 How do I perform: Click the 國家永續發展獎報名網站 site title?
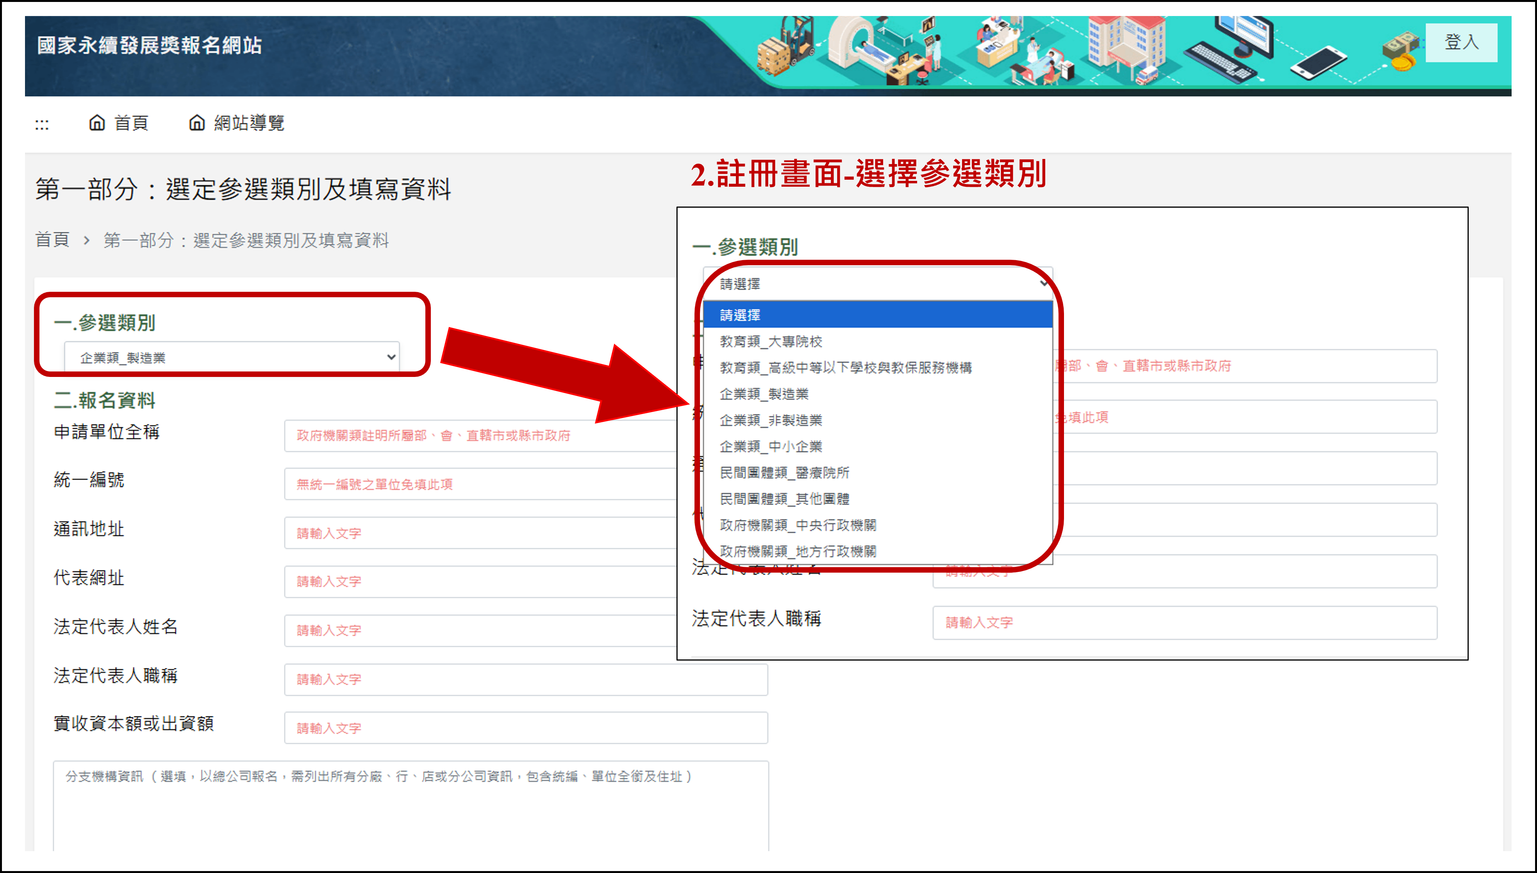click(x=149, y=46)
